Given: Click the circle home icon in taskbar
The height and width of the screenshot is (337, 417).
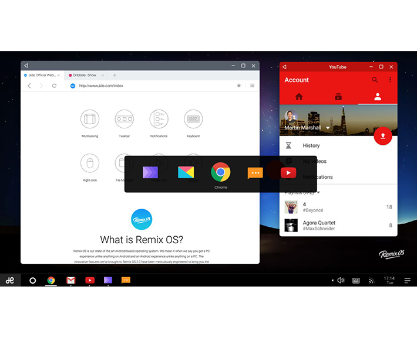Looking at the screenshot, I should pos(33,281).
